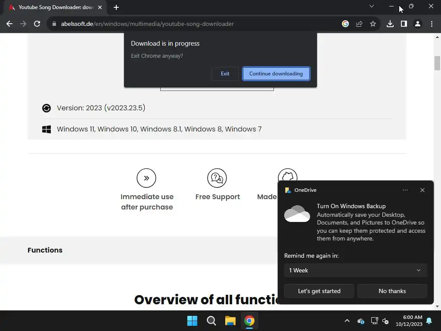Expand Remind me again dropdown
441x331 pixels.
tap(355, 270)
